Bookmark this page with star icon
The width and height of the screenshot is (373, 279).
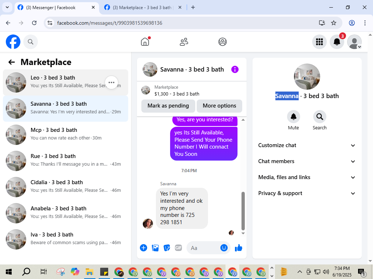tap(334, 23)
